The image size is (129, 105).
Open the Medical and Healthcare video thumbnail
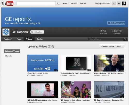click(76, 90)
